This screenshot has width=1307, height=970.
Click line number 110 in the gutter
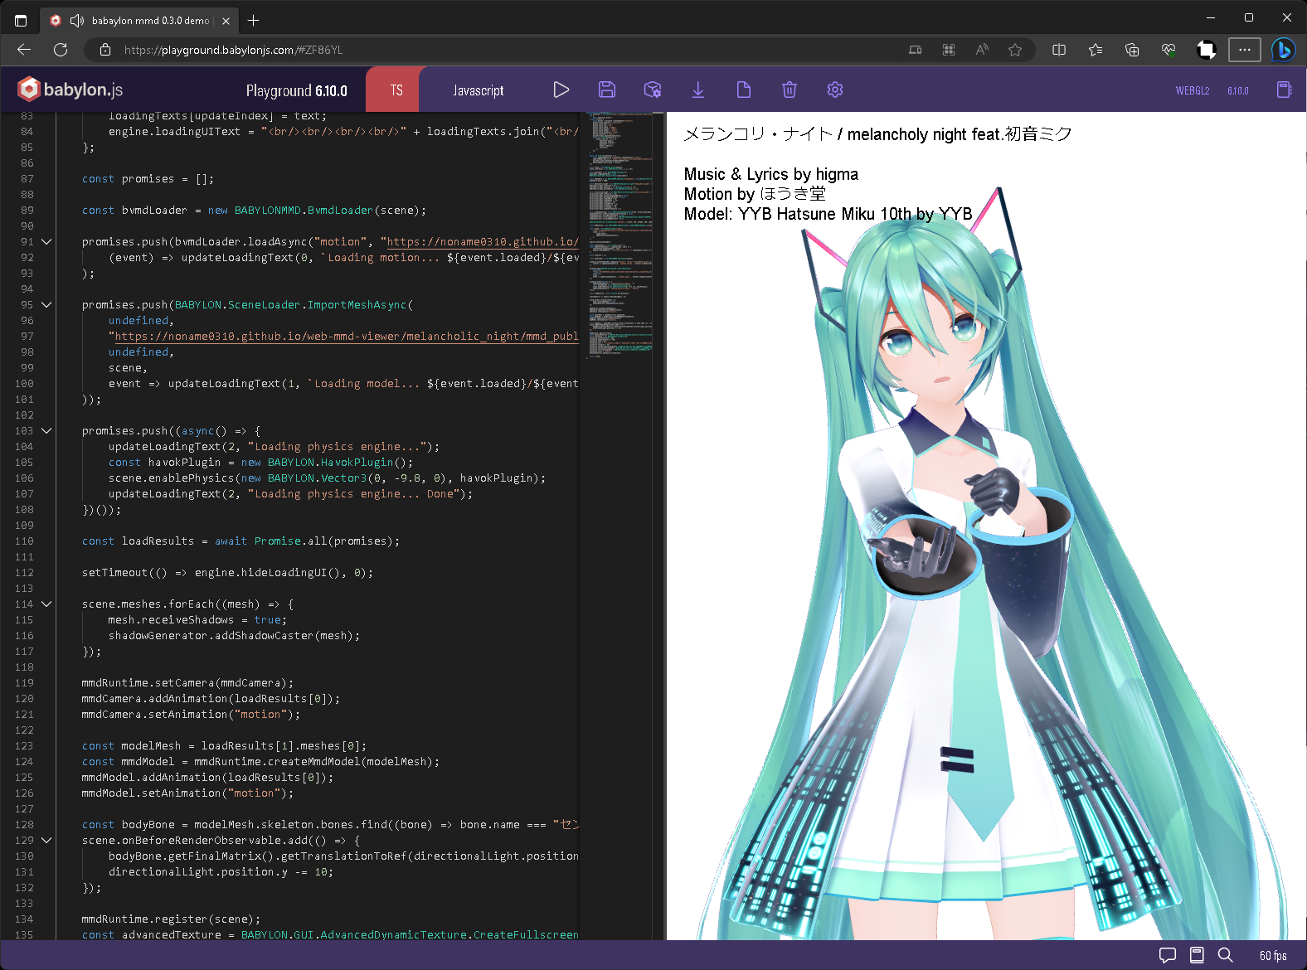pos(24,541)
